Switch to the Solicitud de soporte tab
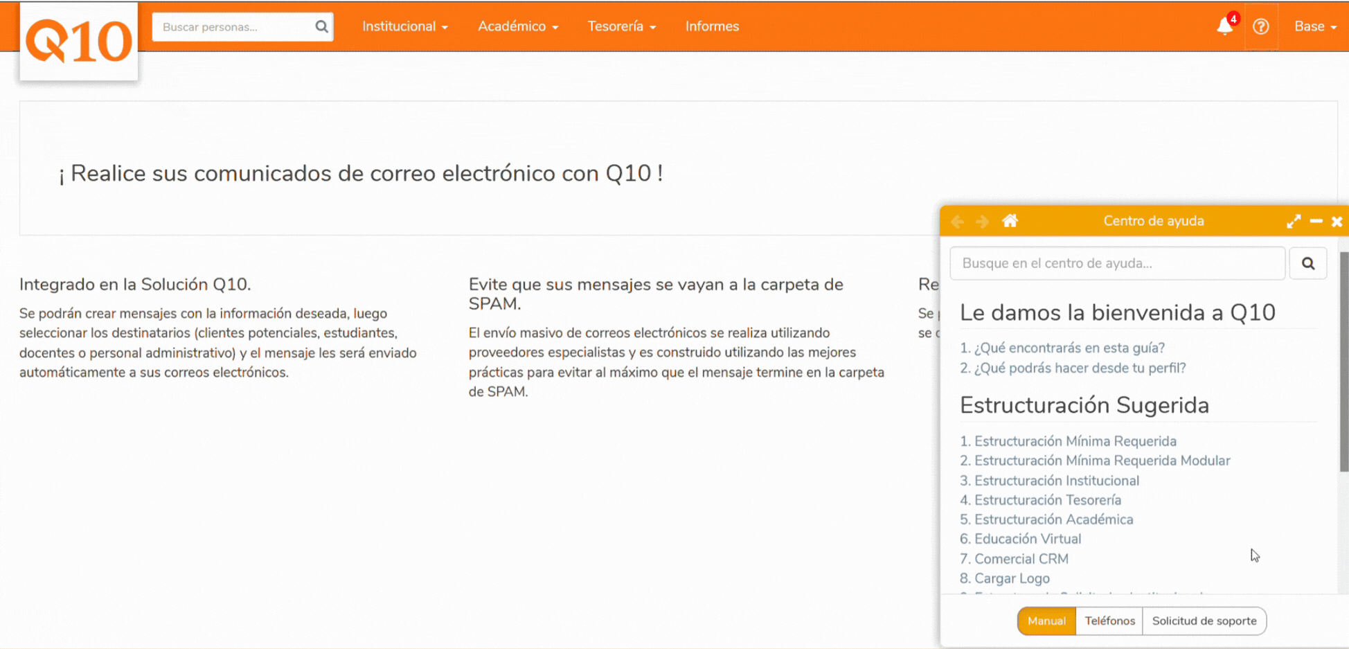This screenshot has height=649, width=1349. click(1204, 621)
